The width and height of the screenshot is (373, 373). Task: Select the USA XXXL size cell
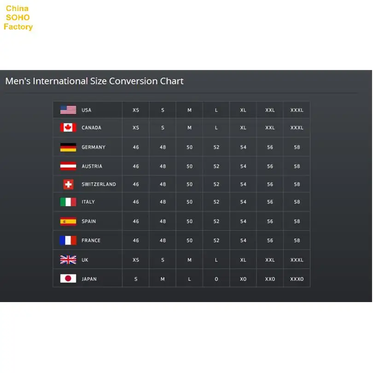297,110
